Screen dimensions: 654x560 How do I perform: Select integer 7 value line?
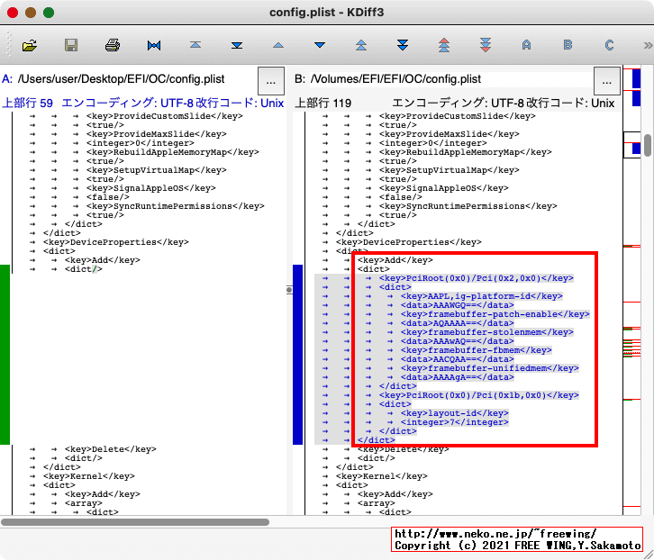[x=455, y=422]
